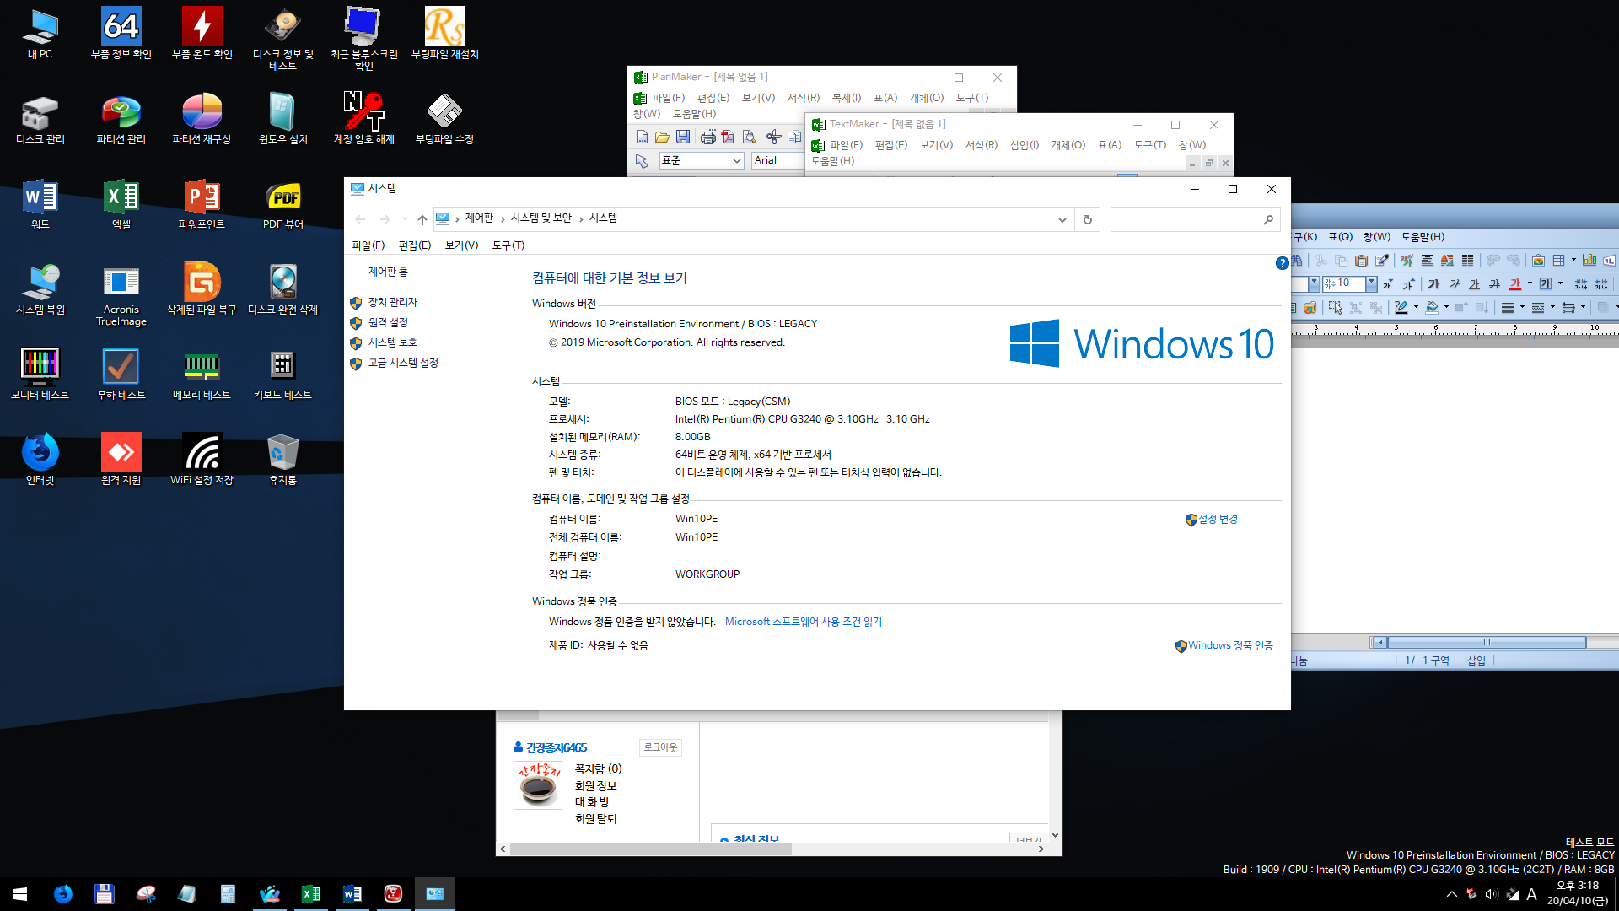
Task: Click the clock showing 오후 3:18
Action: click(1578, 893)
